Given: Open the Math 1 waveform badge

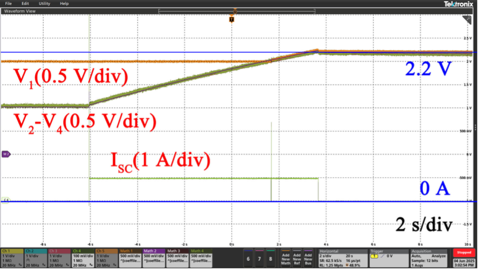Looking at the screenshot, I should pos(130,258).
